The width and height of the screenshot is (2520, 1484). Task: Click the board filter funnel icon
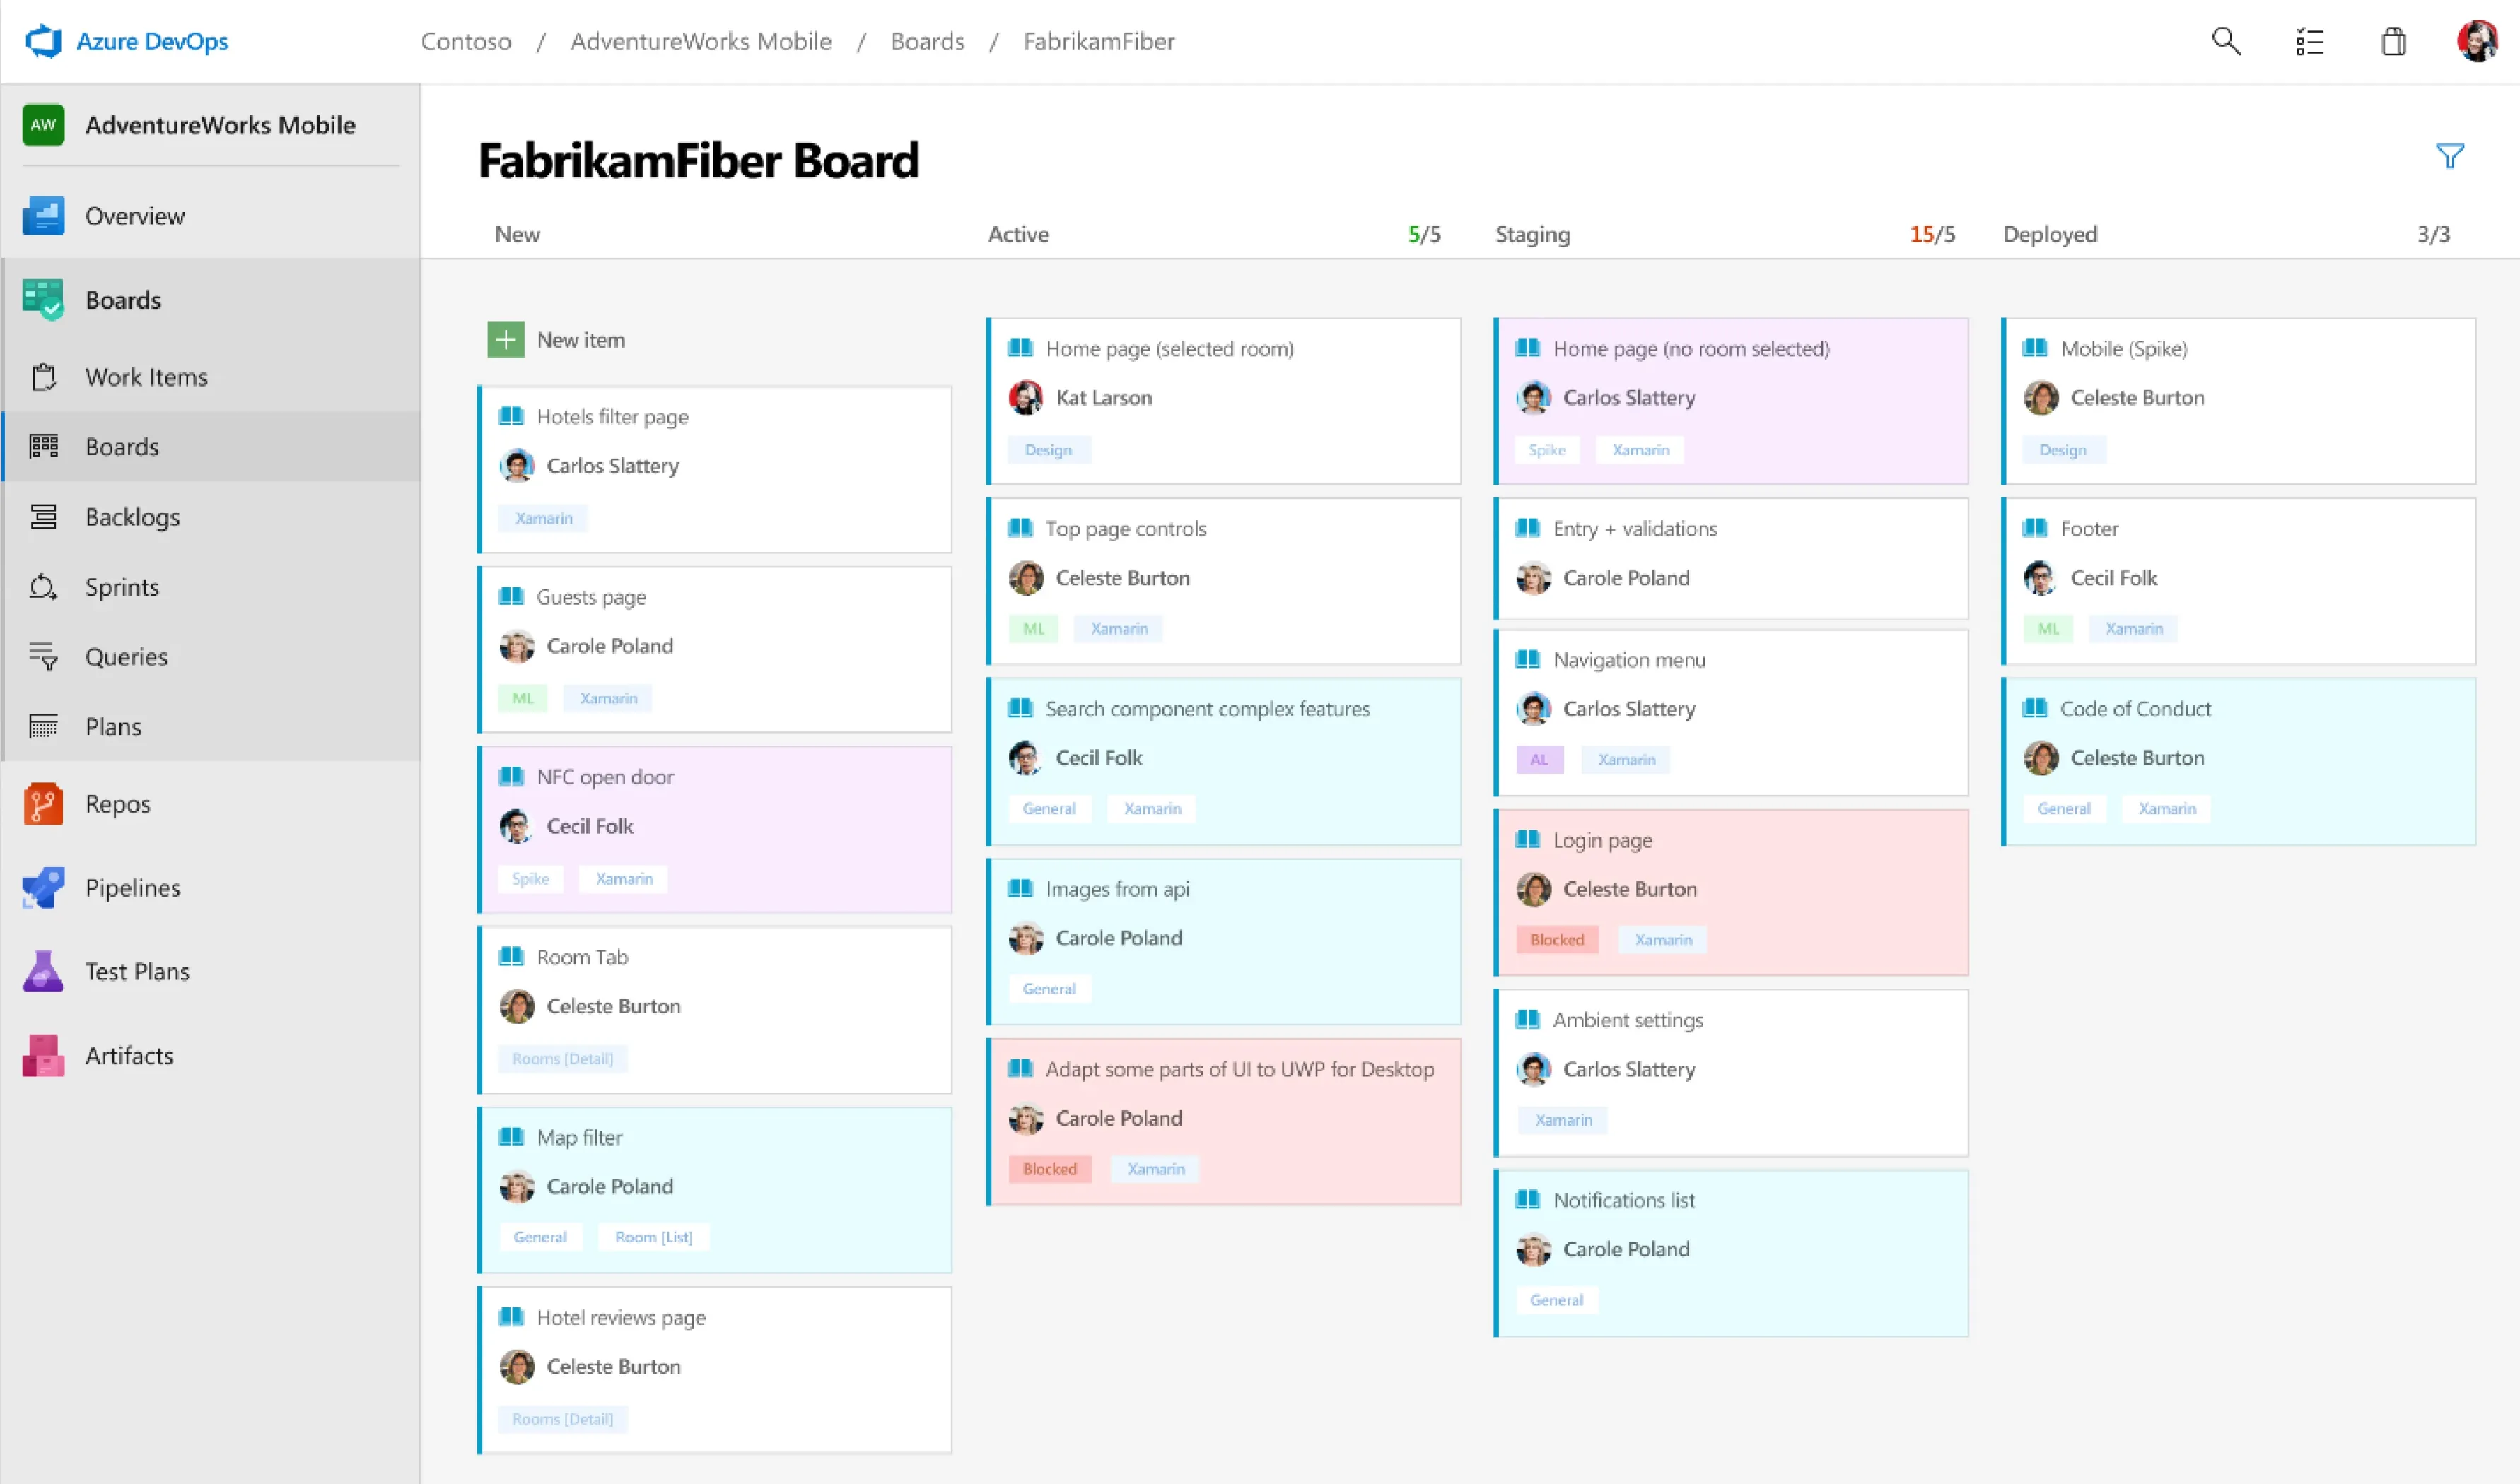(x=2449, y=156)
